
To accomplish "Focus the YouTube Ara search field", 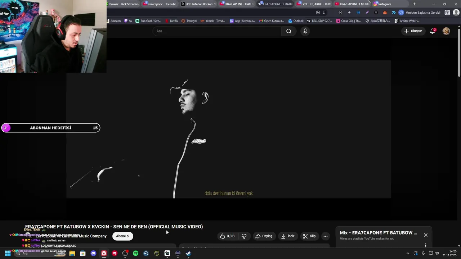I will point(217,31).
